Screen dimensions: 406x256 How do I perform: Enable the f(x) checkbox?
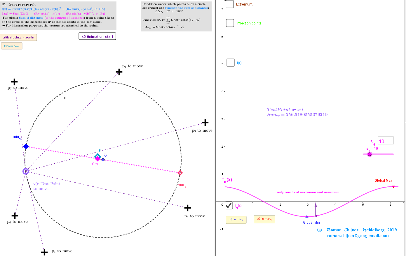tap(231, 63)
